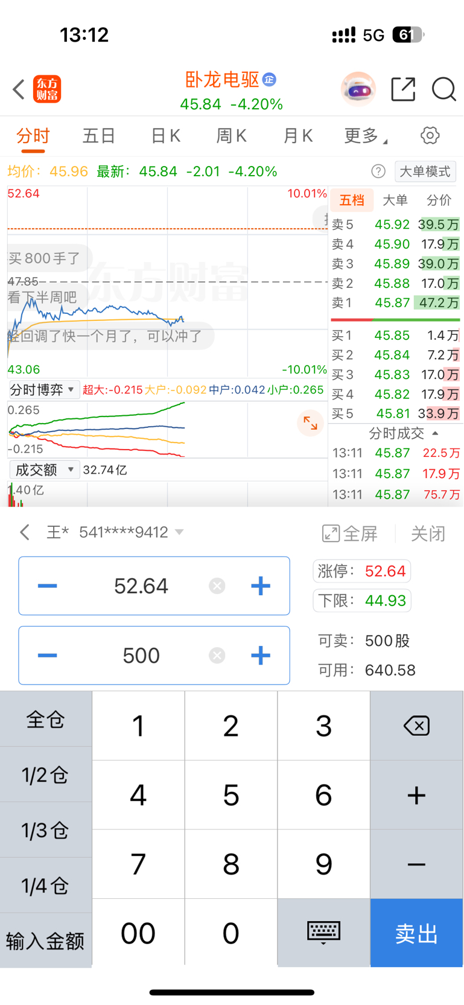Select the 大单 tab
Image resolution: width=464 pixels, height=1005 pixels.
pos(395,200)
